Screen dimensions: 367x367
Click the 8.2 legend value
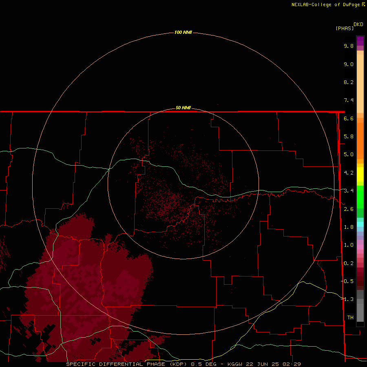349,82
